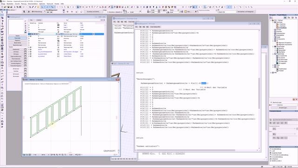The width and height of the screenshot is (298, 168).
Task: Expand the Info node in Navigator
Action: 273,67
